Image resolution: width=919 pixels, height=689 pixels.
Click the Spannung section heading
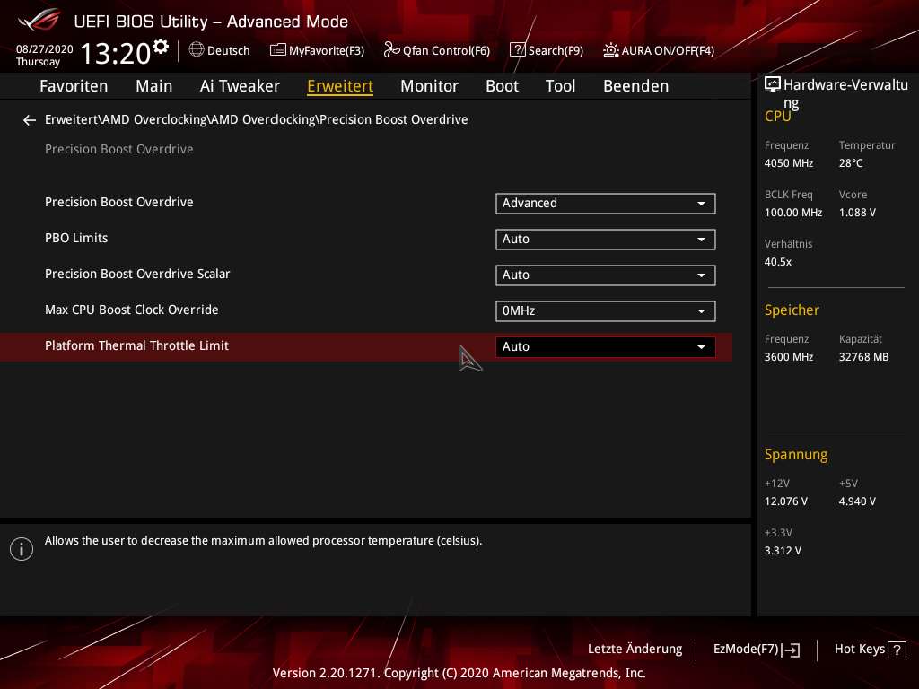[x=795, y=455]
